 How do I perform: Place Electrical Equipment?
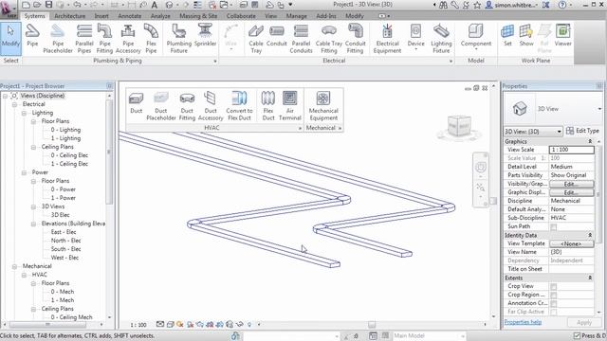[387, 39]
